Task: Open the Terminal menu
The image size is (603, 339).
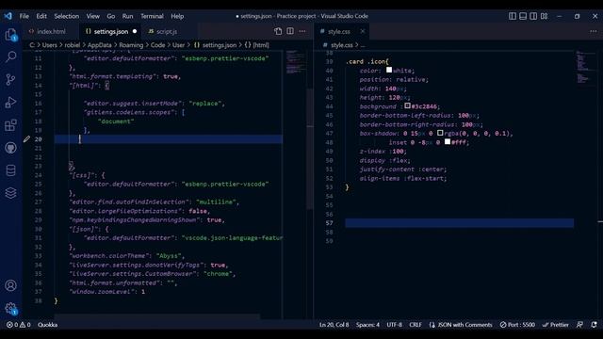Action: point(152,16)
